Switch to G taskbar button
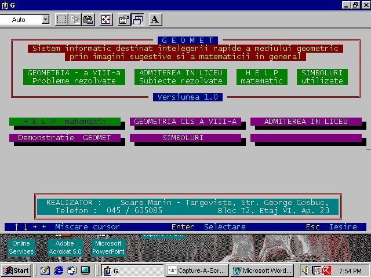 [x=132, y=270]
